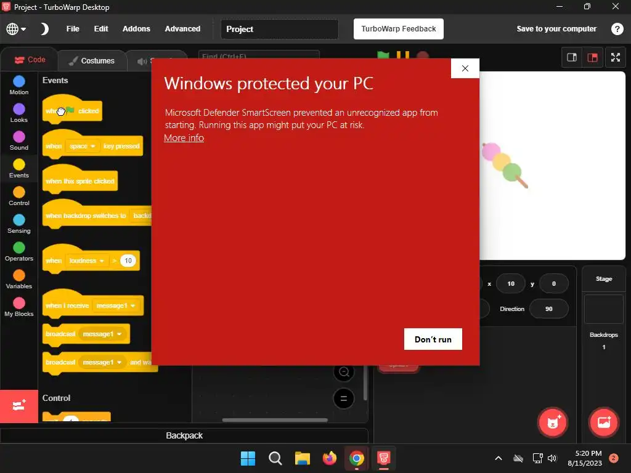631x473 pixels.
Task: Click the reset zoom workspace button
Action: [344, 398]
